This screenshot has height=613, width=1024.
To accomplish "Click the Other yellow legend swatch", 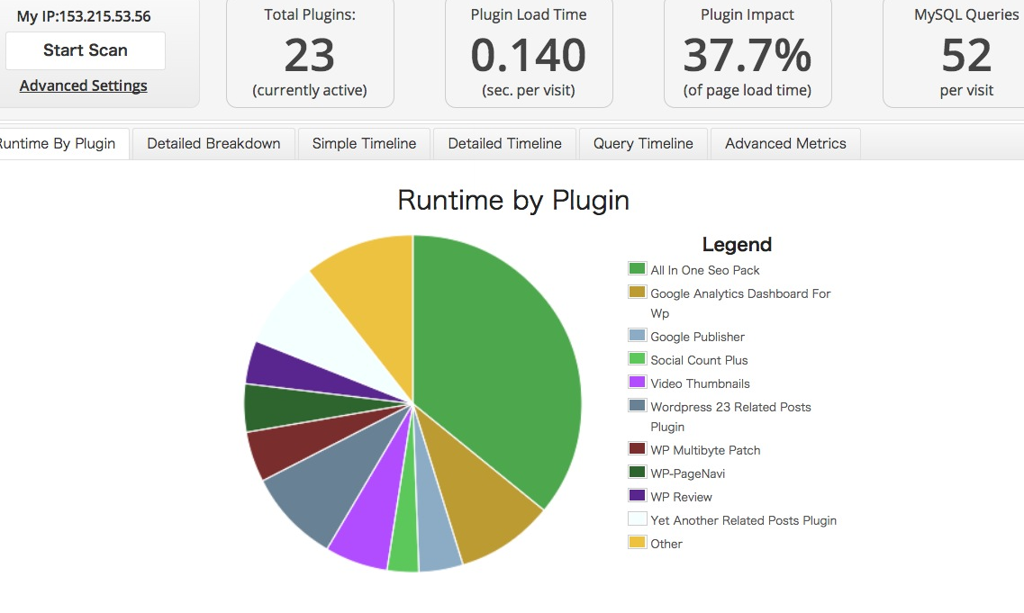I will click(637, 542).
